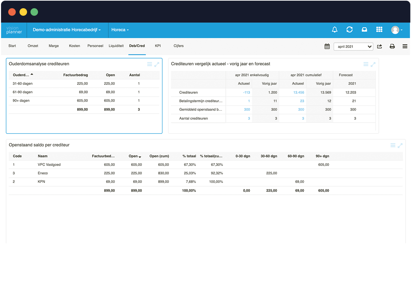This screenshot has height=308, width=411.
Task: Sort by the Factuurbedrag column in Ouderdomsanalyse
Action: tap(76, 75)
